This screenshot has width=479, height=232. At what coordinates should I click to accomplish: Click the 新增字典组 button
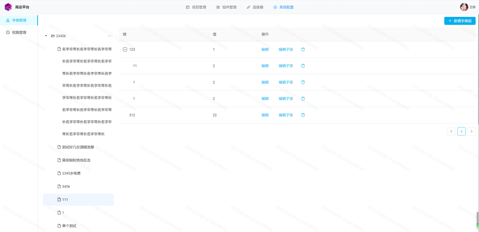tap(460, 21)
